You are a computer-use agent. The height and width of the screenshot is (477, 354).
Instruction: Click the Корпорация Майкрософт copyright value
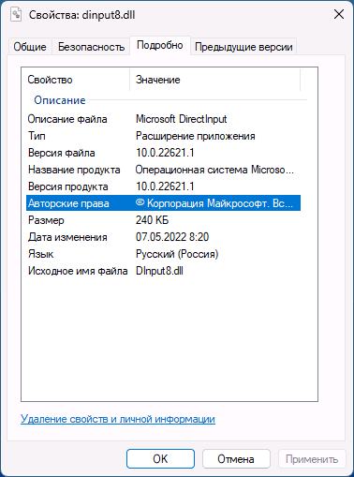214,203
